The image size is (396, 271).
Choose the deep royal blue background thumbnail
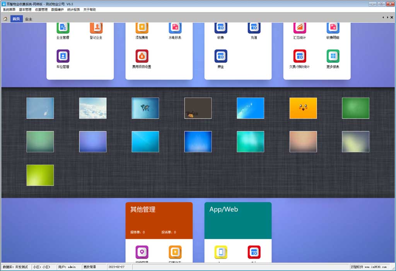tap(198, 142)
